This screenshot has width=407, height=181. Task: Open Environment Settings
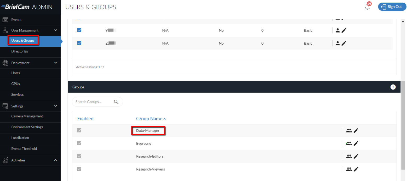pos(27,127)
